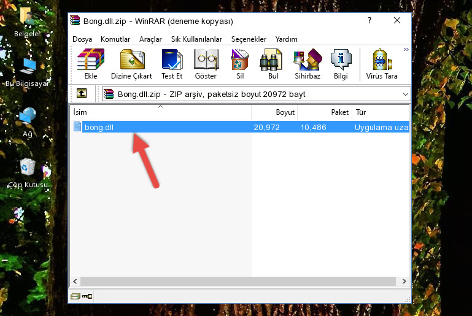Sort by Boyut column header
Screen dimensions: 472x316
[274, 112]
